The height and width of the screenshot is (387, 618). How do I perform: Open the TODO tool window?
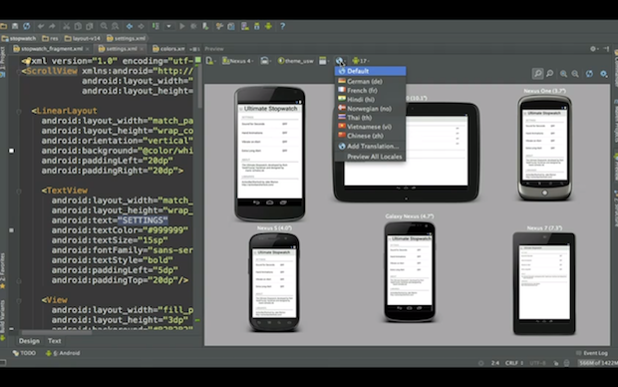click(x=24, y=353)
